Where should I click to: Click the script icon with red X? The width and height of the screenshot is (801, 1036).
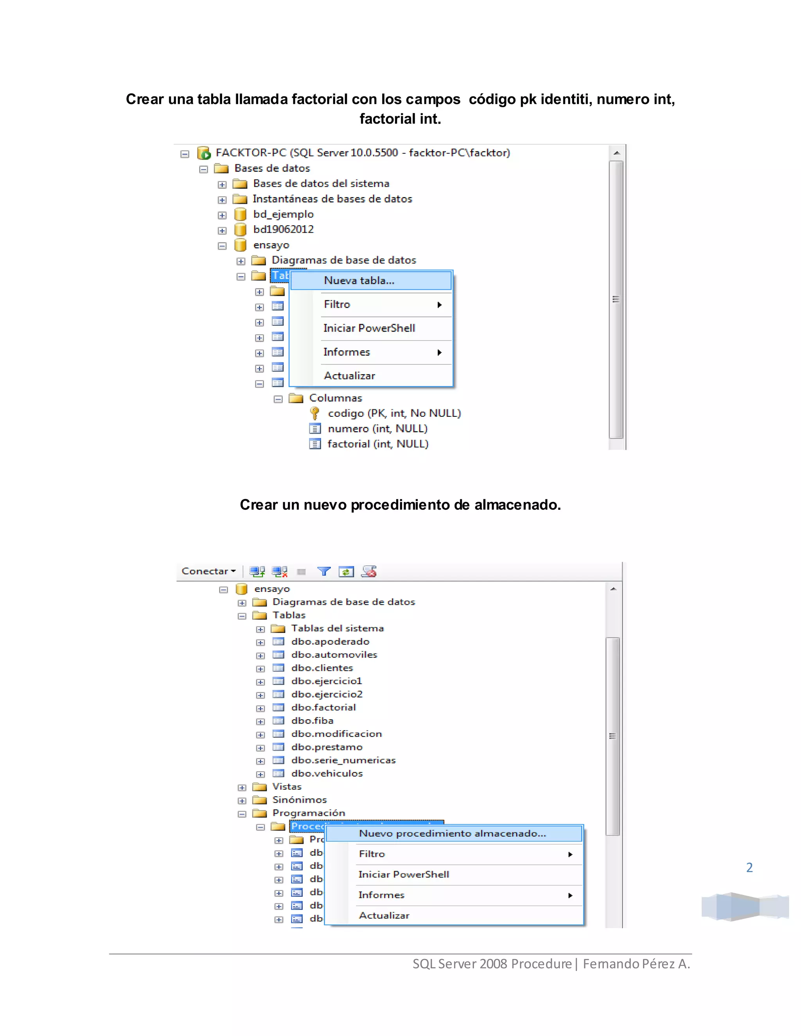[x=369, y=572]
